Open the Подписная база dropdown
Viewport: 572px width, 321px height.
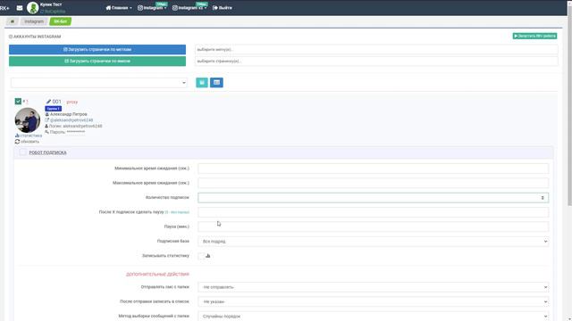374,242
